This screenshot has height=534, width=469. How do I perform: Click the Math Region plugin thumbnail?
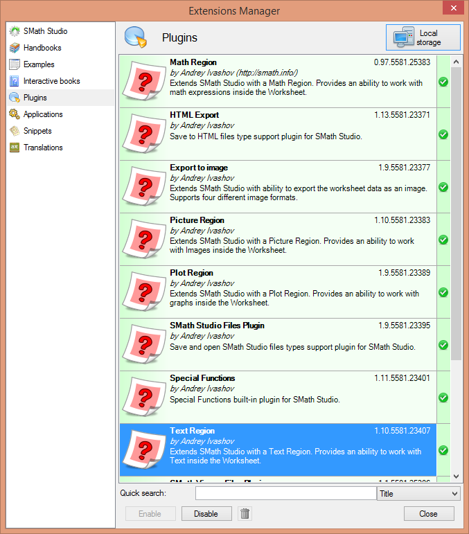144,81
